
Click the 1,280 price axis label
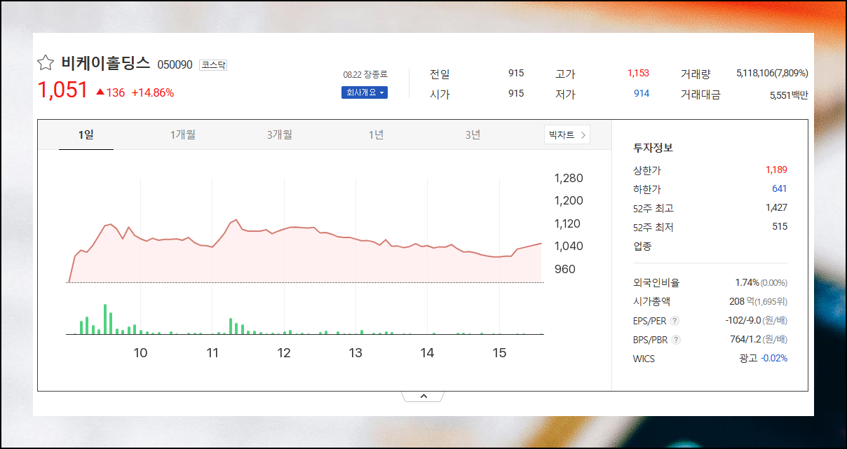[569, 178]
